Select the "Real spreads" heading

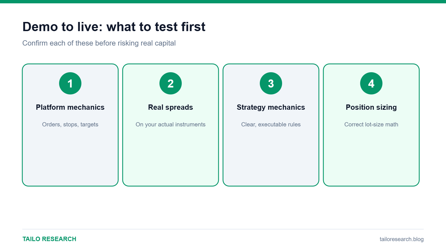(x=171, y=107)
